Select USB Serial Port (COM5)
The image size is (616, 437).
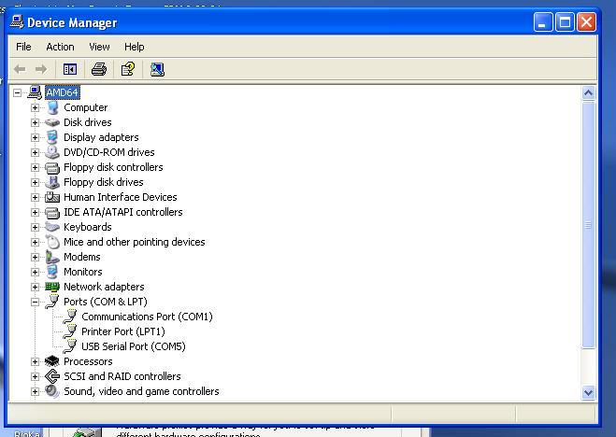(x=134, y=346)
